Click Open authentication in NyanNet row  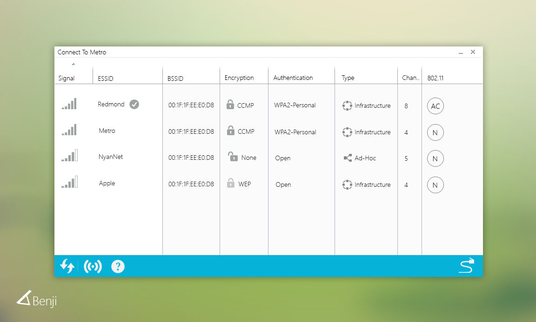(x=283, y=158)
